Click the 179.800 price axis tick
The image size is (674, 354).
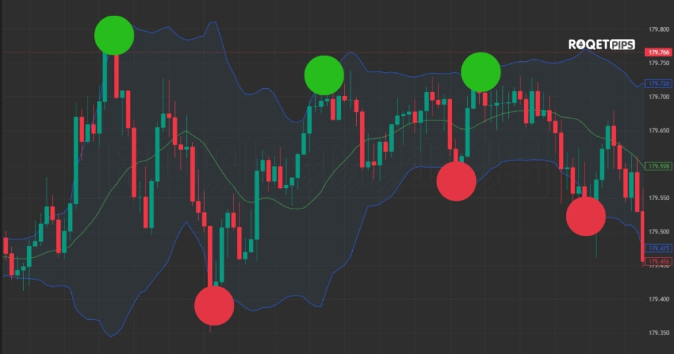pyautogui.click(x=658, y=30)
